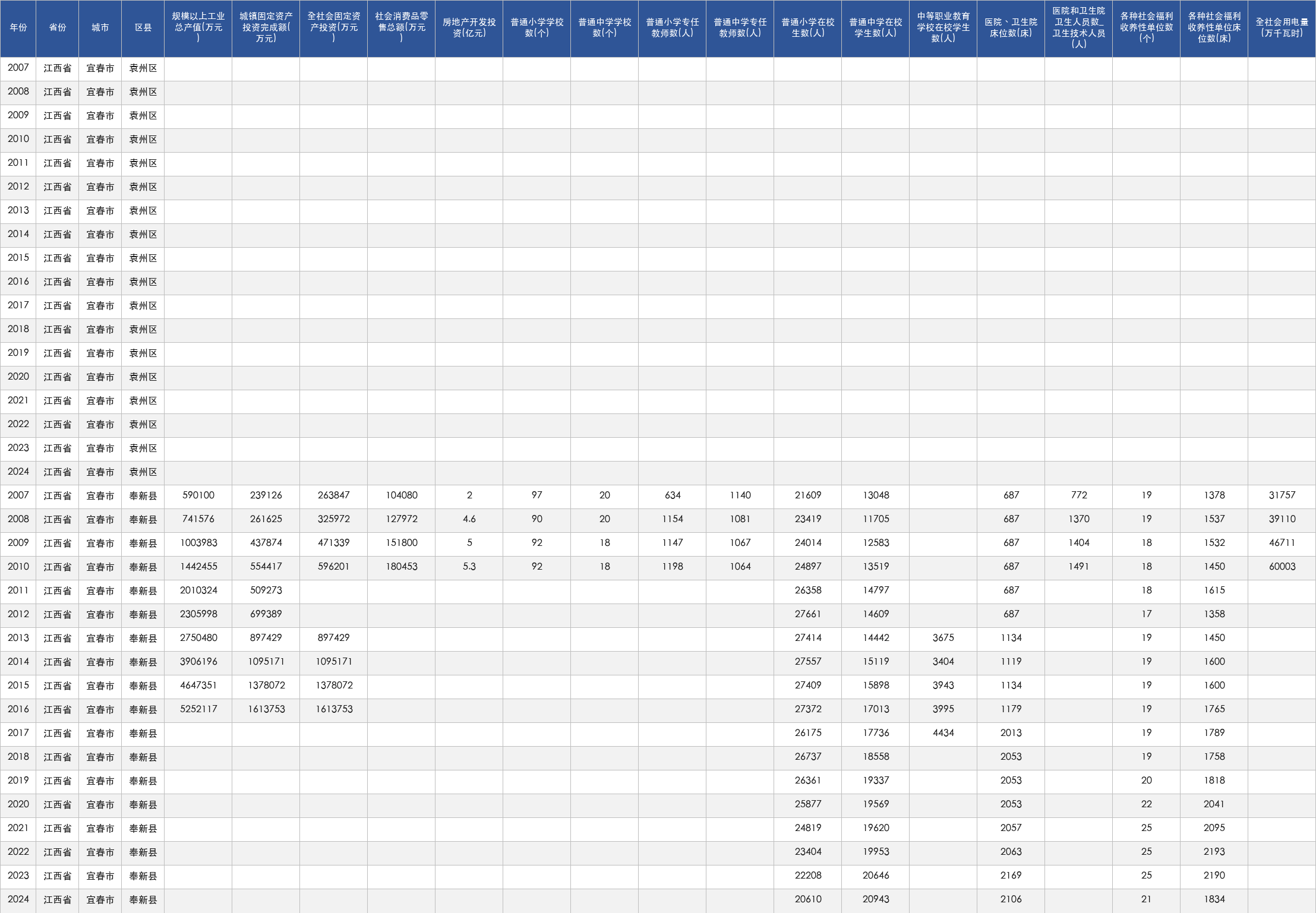Select the cell showing 180453

tap(402, 567)
